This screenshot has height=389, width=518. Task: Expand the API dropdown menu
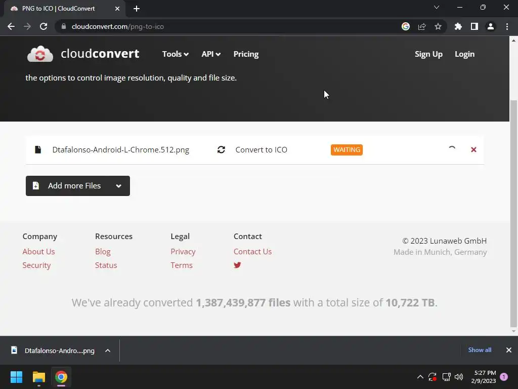click(211, 54)
